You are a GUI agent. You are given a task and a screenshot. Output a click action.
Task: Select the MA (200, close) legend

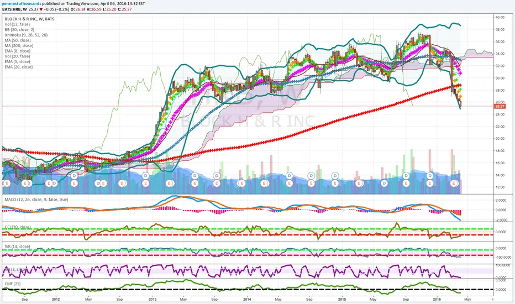point(19,46)
